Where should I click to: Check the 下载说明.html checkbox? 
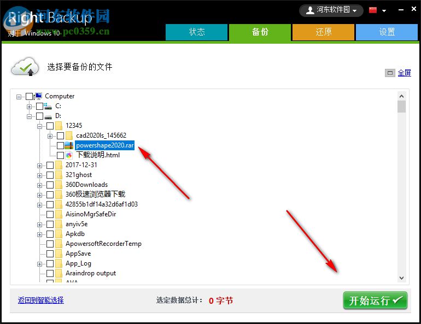[60, 155]
